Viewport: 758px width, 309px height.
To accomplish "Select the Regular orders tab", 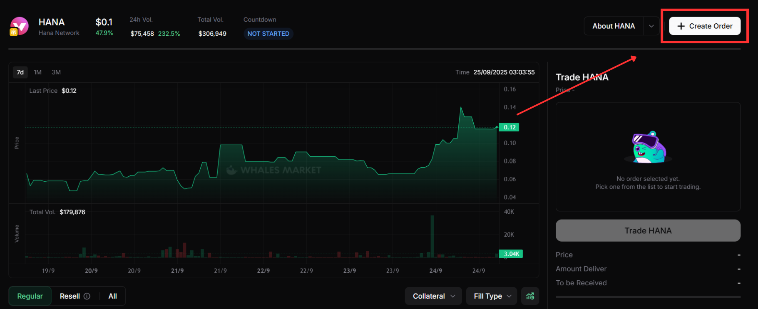I will (30, 296).
